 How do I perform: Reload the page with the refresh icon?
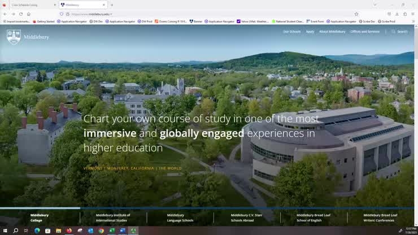[x=21, y=14]
